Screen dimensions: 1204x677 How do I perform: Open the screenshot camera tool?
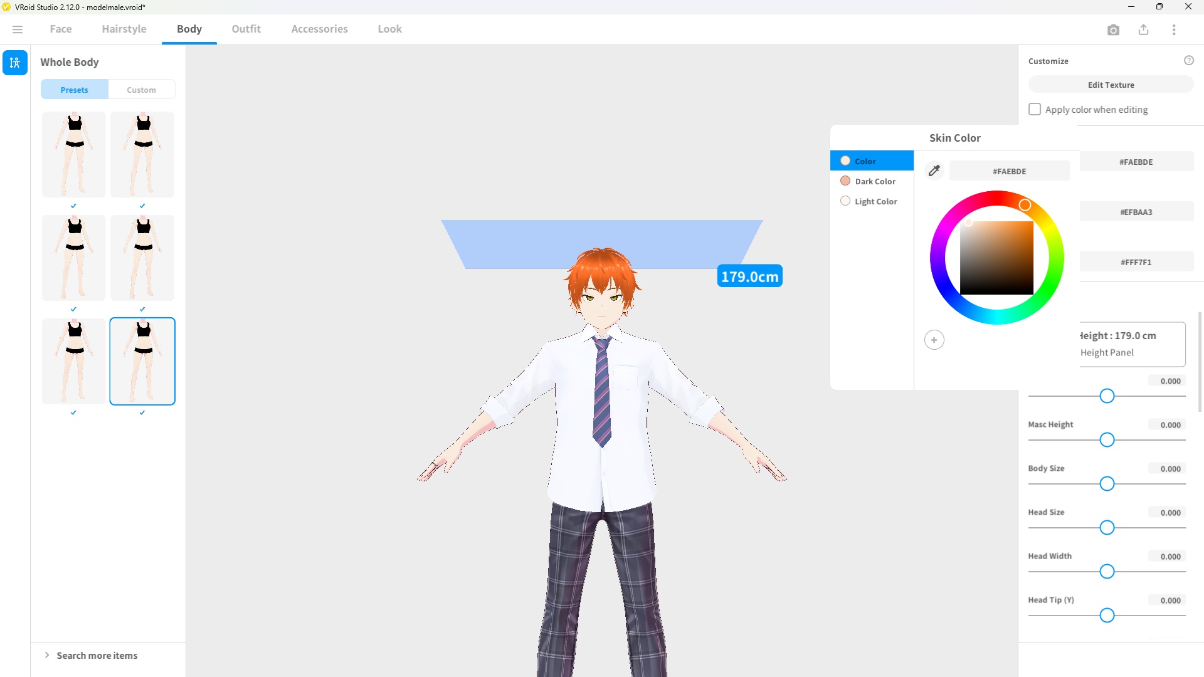(1114, 29)
